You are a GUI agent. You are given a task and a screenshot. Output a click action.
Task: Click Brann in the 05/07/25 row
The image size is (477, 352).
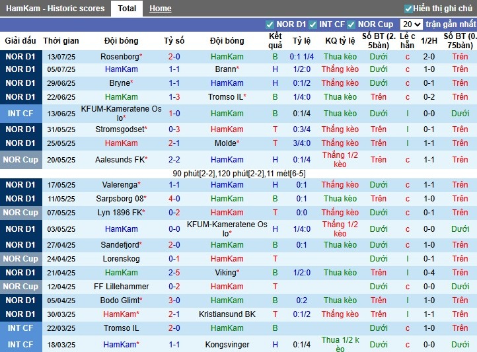pyautogui.click(x=225, y=69)
